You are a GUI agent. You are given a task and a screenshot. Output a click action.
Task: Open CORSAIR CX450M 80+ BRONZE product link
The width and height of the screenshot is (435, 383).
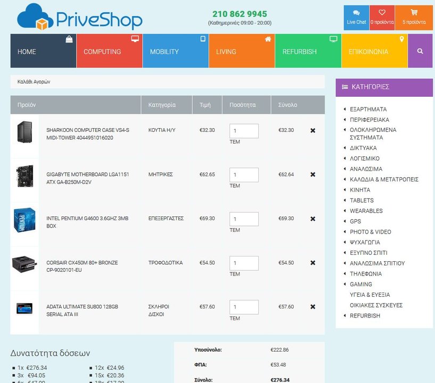(82, 267)
